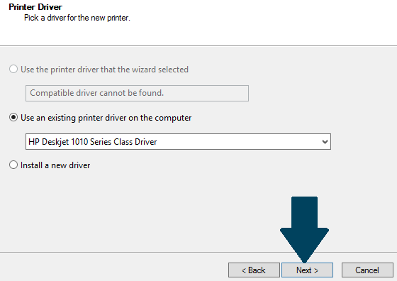Screen dimensions: 397x281
Task: Cancel the printer driver wizard
Action: [x=367, y=270]
